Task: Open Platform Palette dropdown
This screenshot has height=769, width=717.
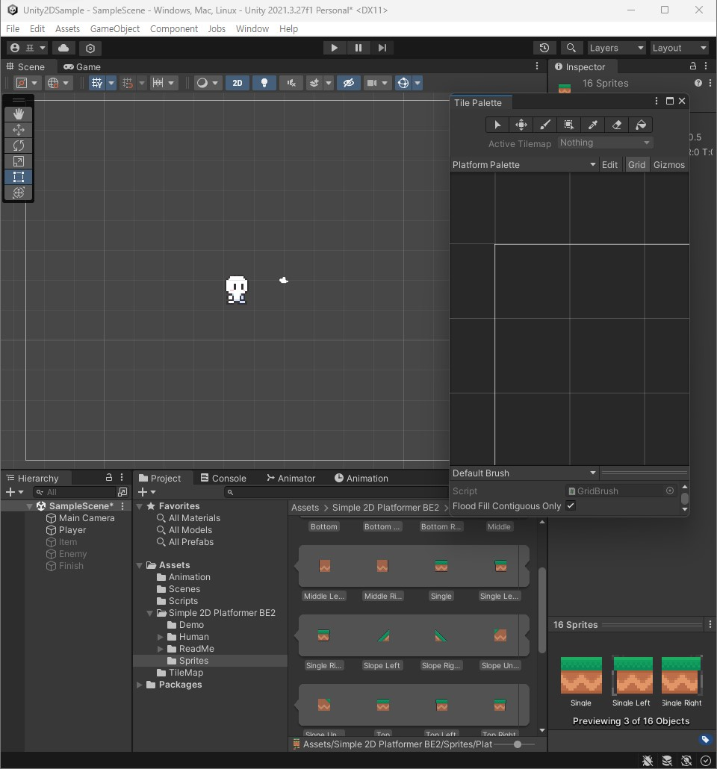Action: tap(524, 165)
